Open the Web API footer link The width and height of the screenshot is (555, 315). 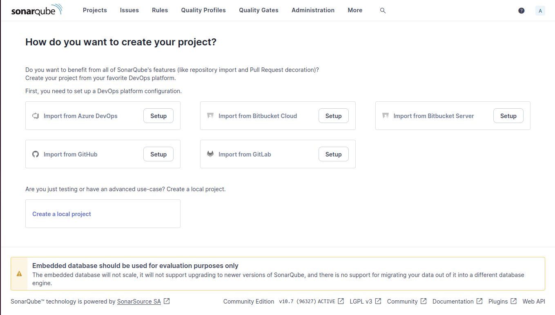click(x=534, y=302)
